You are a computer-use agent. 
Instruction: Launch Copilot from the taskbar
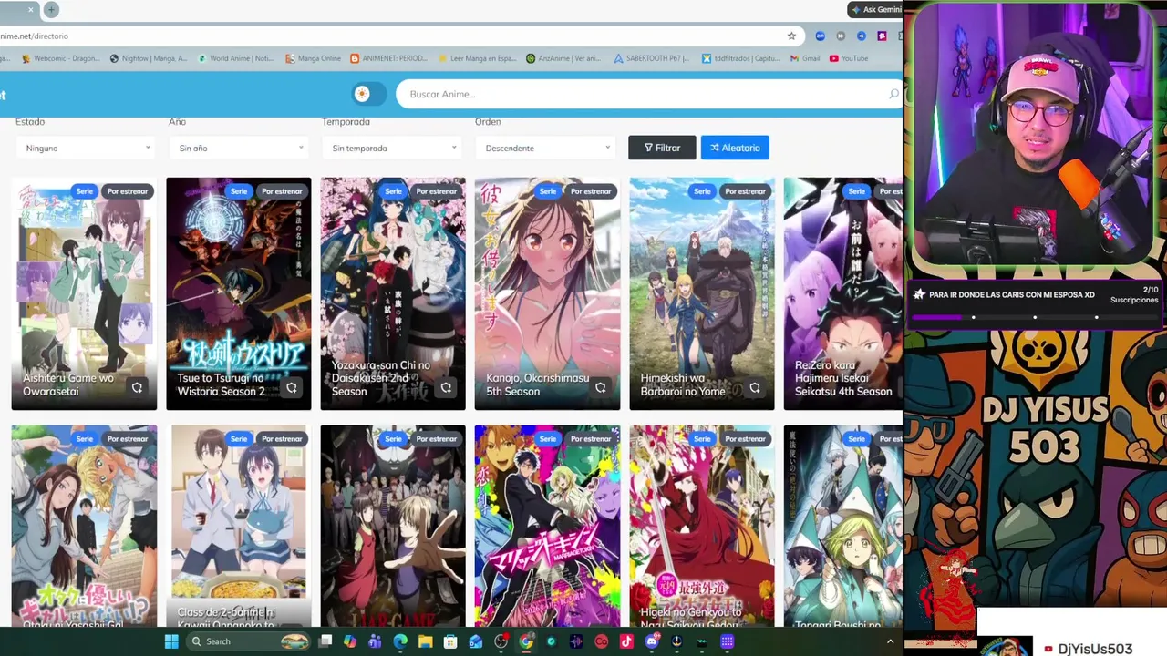350,641
